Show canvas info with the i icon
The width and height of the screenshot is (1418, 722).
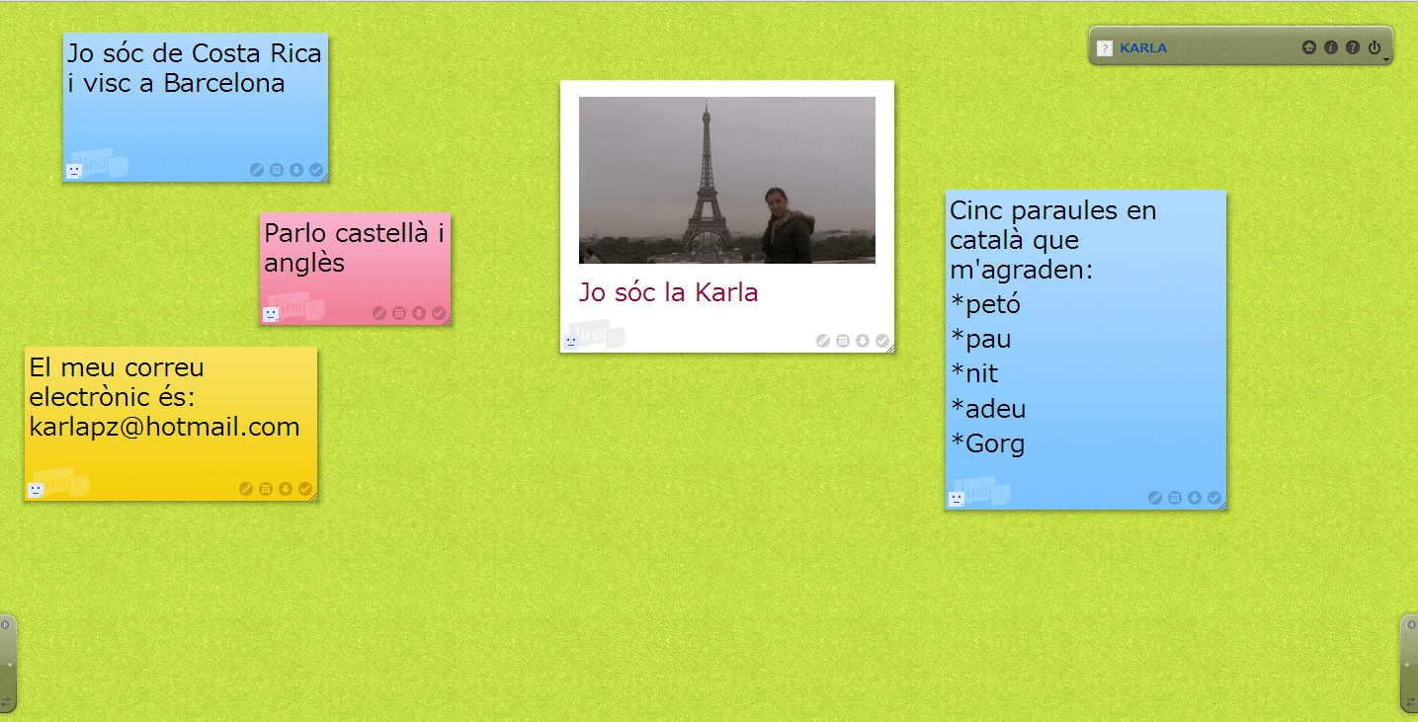pos(1331,47)
